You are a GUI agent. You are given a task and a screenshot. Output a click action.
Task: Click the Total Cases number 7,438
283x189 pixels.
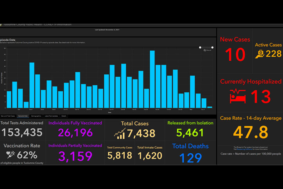tap(141, 133)
